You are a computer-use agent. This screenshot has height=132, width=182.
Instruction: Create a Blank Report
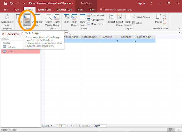(x=128, y=20)
